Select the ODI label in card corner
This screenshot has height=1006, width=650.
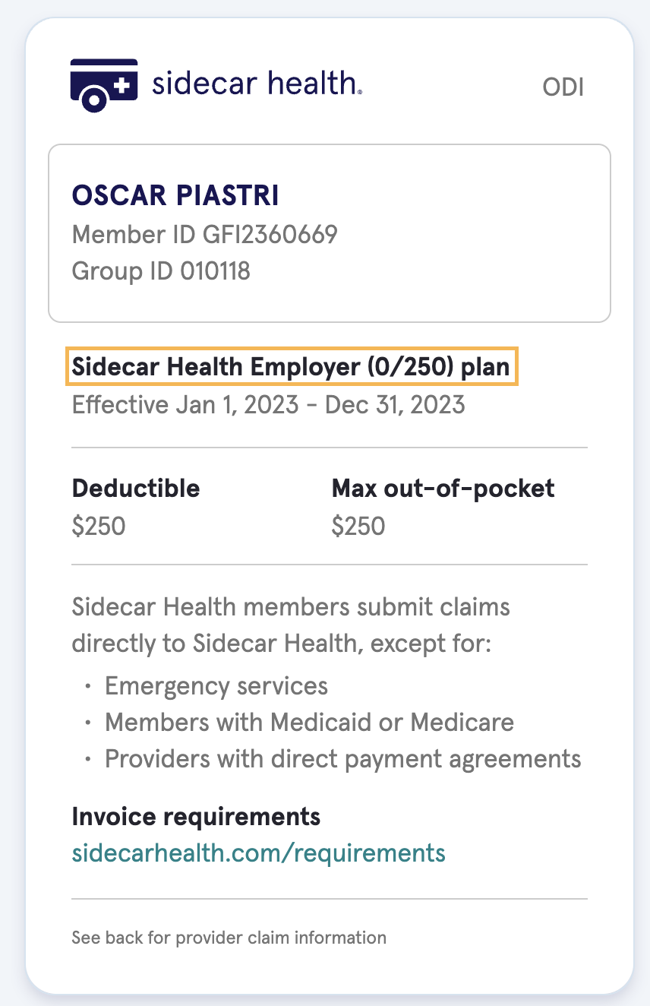tap(563, 87)
